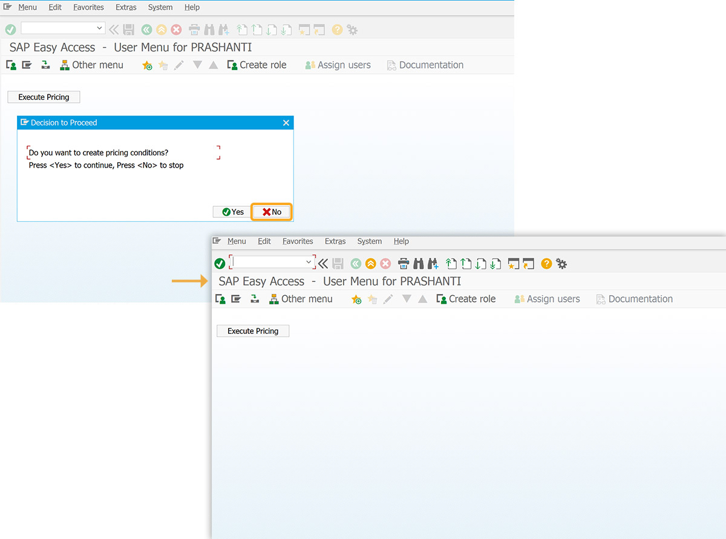
Task: Click SAP Menu icon in front window
Action: pos(236,299)
